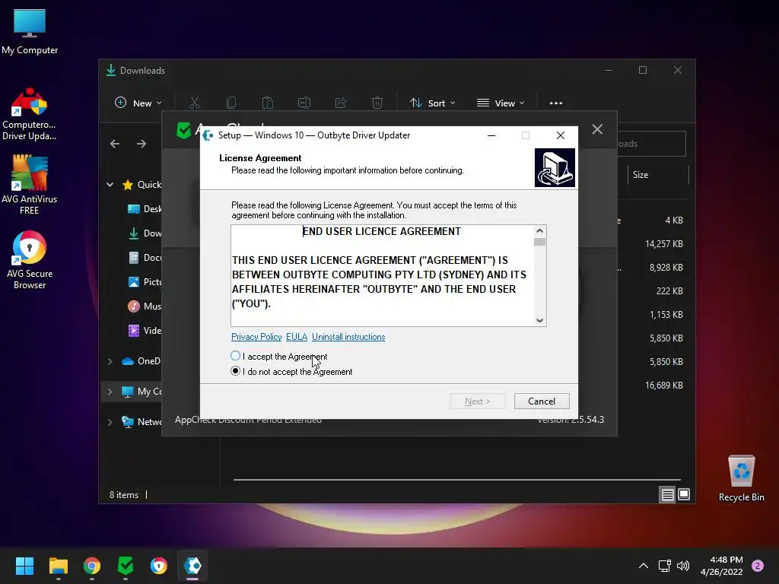This screenshot has width=779, height=584.
Task: Open the Sort dropdown in Downloads
Action: [x=432, y=103]
